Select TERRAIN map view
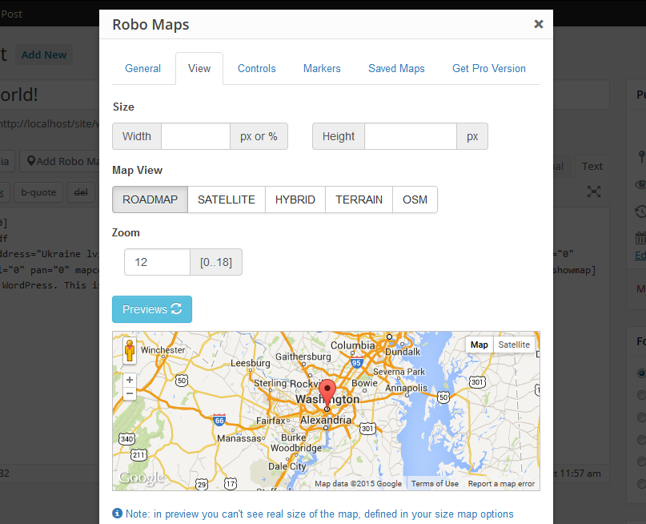 (x=359, y=200)
